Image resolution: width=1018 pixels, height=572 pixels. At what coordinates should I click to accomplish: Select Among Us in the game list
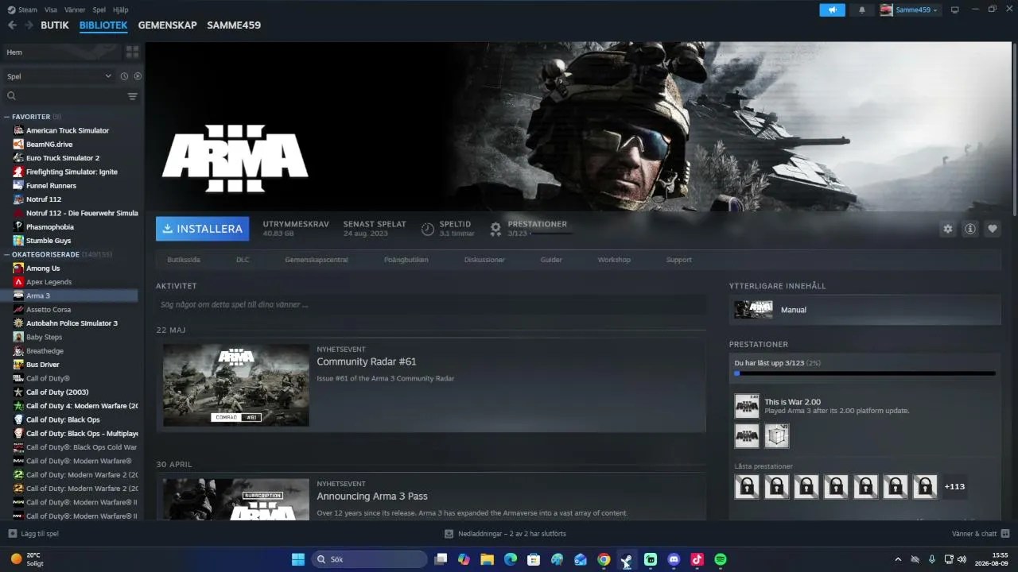coord(43,269)
